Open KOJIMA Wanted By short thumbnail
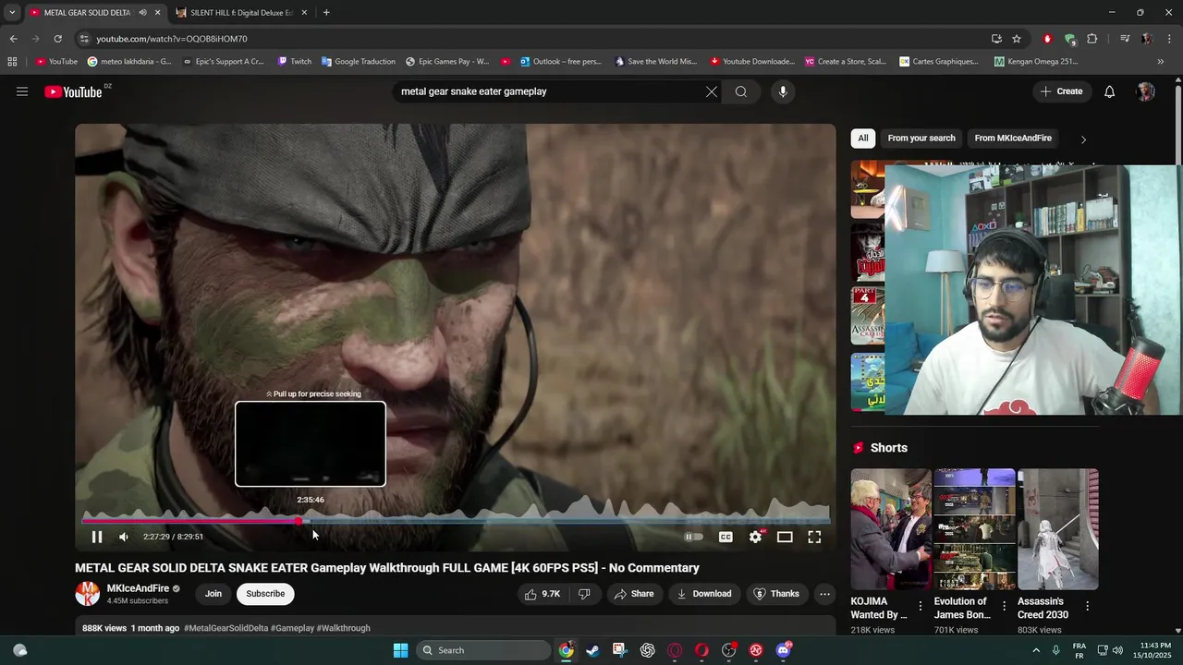The image size is (1183, 665). click(x=891, y=529)
